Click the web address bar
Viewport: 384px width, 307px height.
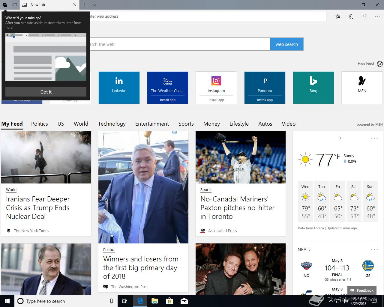207,16
